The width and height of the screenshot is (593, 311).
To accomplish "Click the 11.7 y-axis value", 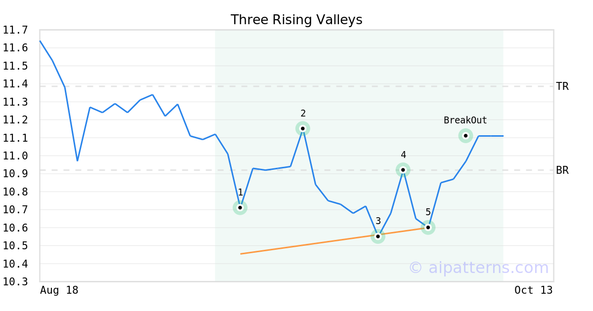I will tap(15, 30).
